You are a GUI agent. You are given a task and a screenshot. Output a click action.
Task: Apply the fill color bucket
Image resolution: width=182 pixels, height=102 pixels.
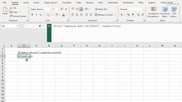click(x=57, y=15)
